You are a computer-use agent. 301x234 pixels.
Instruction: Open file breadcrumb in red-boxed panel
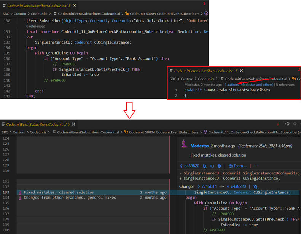[254, 79]
